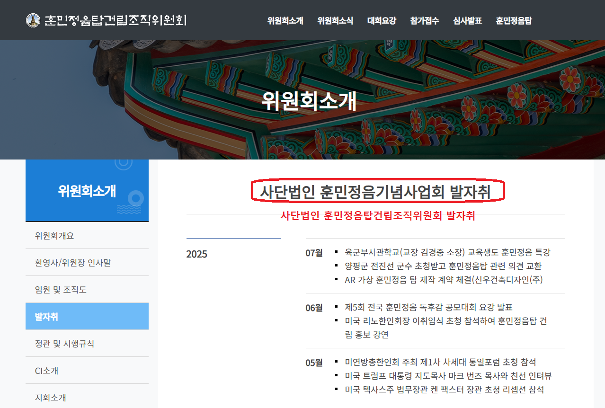Open the 위원회소식 top menu
605x408 pixels.
335,20
